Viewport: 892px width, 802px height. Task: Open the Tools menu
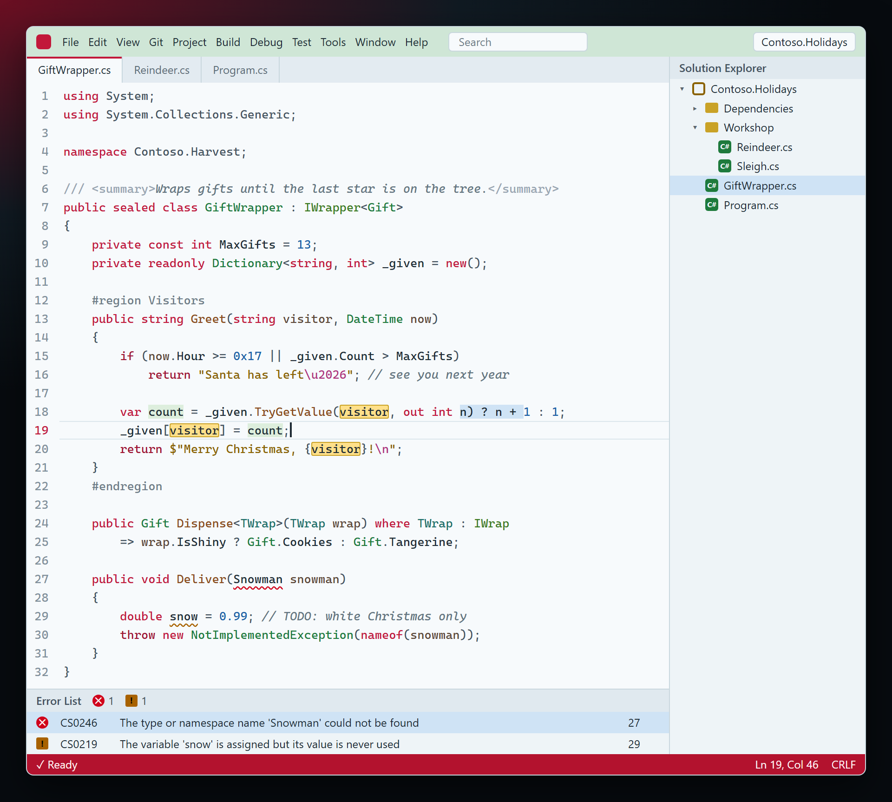coord(333,42)
